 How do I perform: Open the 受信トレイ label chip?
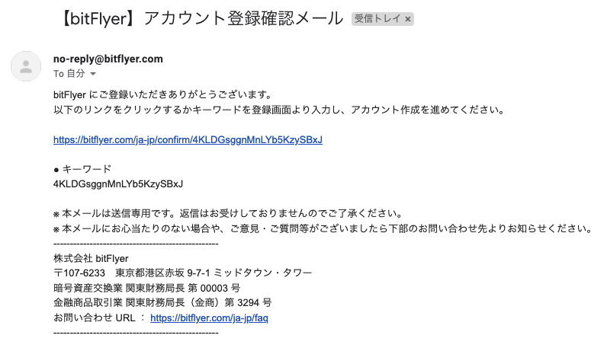(377, 18)
